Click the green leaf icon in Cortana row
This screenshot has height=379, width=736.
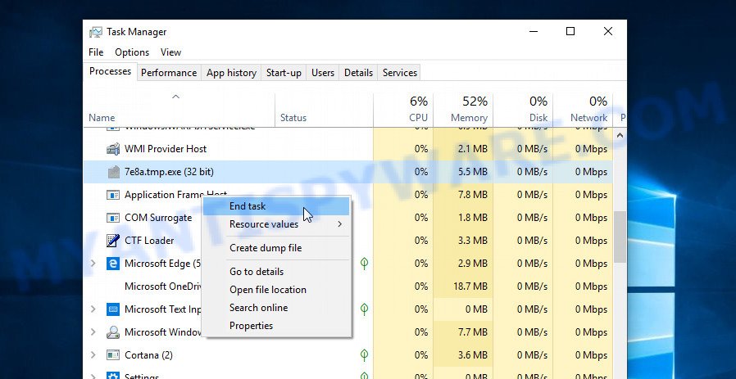pos(364,355)
